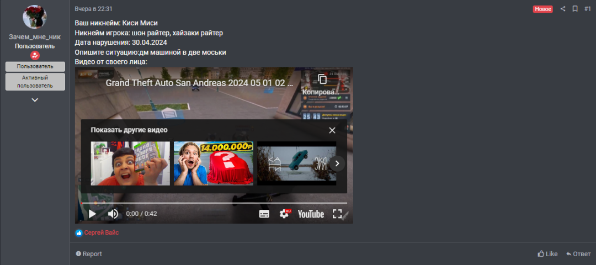This screenshot has width=596, height=265.
Task: Click the copy link icon on video
Action: 322,79
